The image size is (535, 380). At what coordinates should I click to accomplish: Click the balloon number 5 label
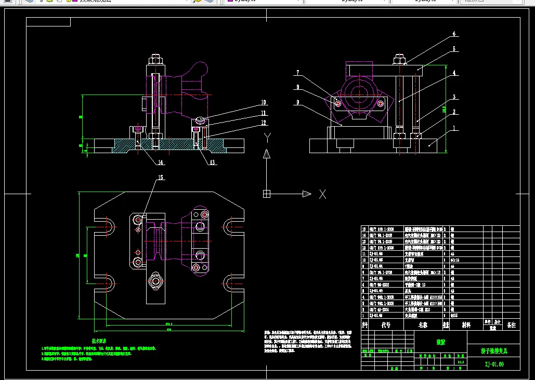pyautogui.click(x=454, y=49)
